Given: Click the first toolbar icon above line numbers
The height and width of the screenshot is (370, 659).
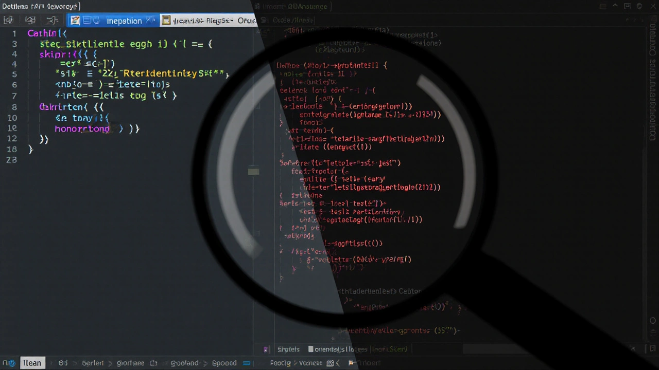Looking at the screenshot, I should (8, 21).
